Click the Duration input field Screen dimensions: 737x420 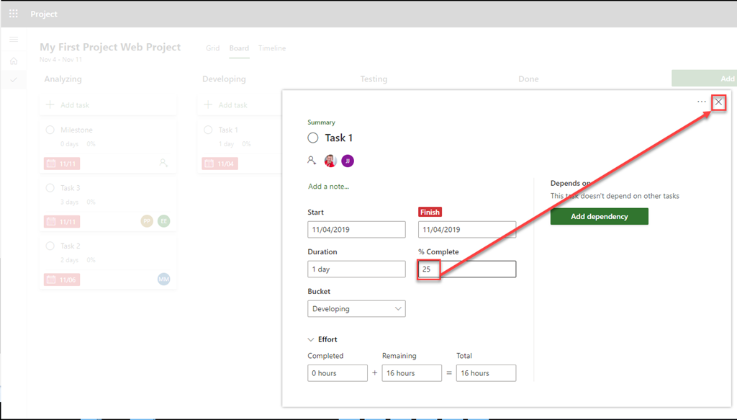click(x=356, y=269)
